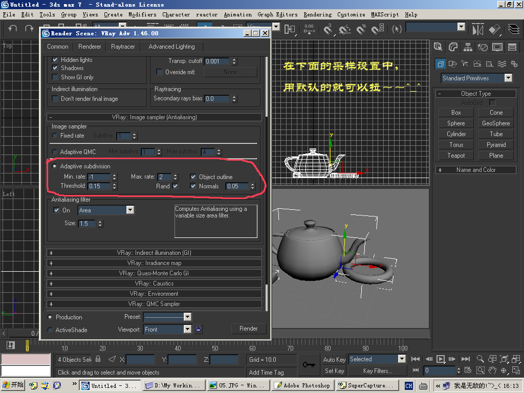Switch to the Display command panel icon
524x393 pixels.
pyautogui.click(x=497, y=47)
